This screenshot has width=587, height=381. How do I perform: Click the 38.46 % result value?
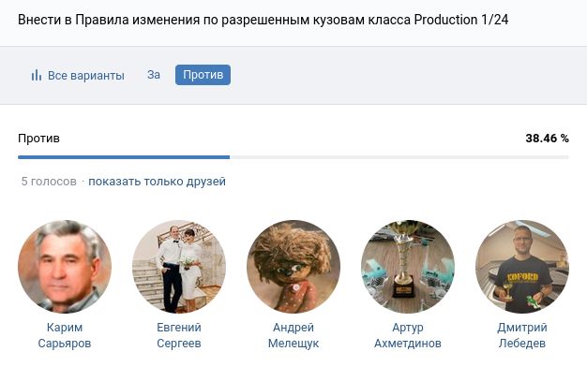point(547,138)
